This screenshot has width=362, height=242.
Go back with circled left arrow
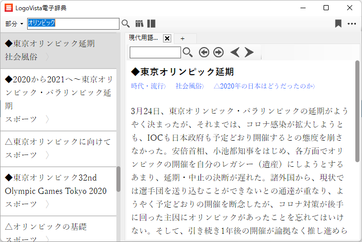tap(204, 52)
